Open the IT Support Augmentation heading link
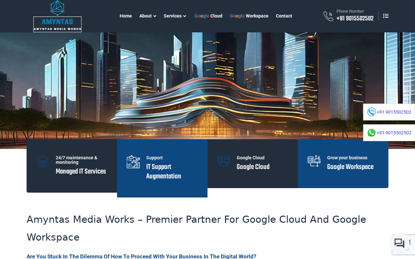Screen dimensions: 415x259 pos(164,172)
